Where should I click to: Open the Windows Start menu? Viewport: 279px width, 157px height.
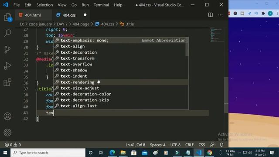click(x=5, y=153)
